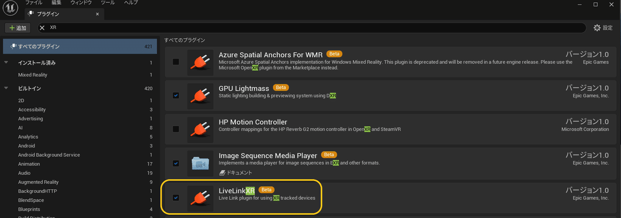The height and width of the screenshot is (218, 621).
Task: Open the ファイル menu
Action: 34,3
